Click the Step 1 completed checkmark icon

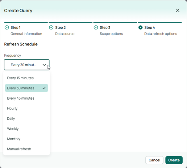[x=7, y=28]
